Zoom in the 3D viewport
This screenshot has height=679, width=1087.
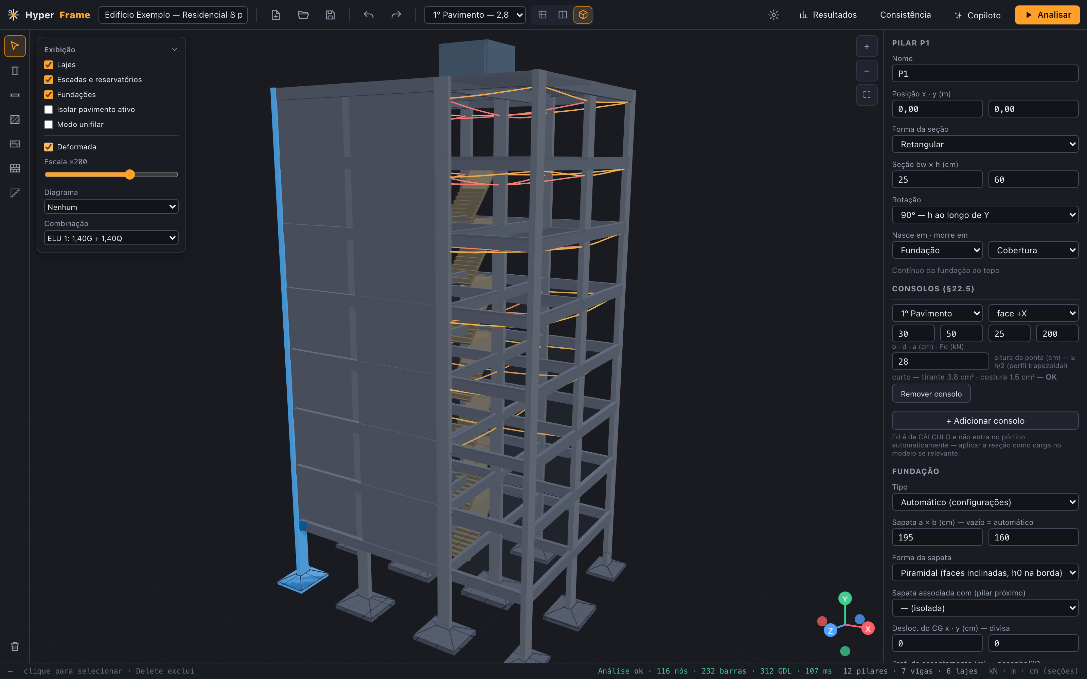click(867, 46)
